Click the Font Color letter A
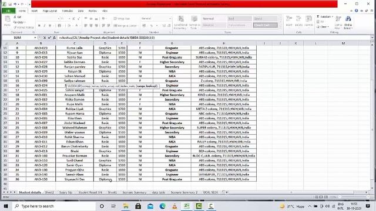 (77, 26)
